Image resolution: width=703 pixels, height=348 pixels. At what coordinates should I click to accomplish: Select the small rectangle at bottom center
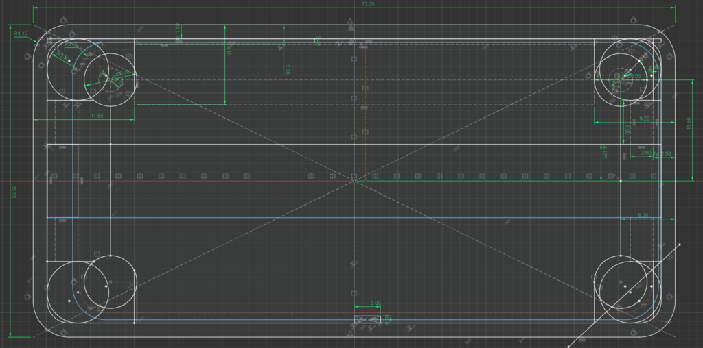click(x=367, y=319)
